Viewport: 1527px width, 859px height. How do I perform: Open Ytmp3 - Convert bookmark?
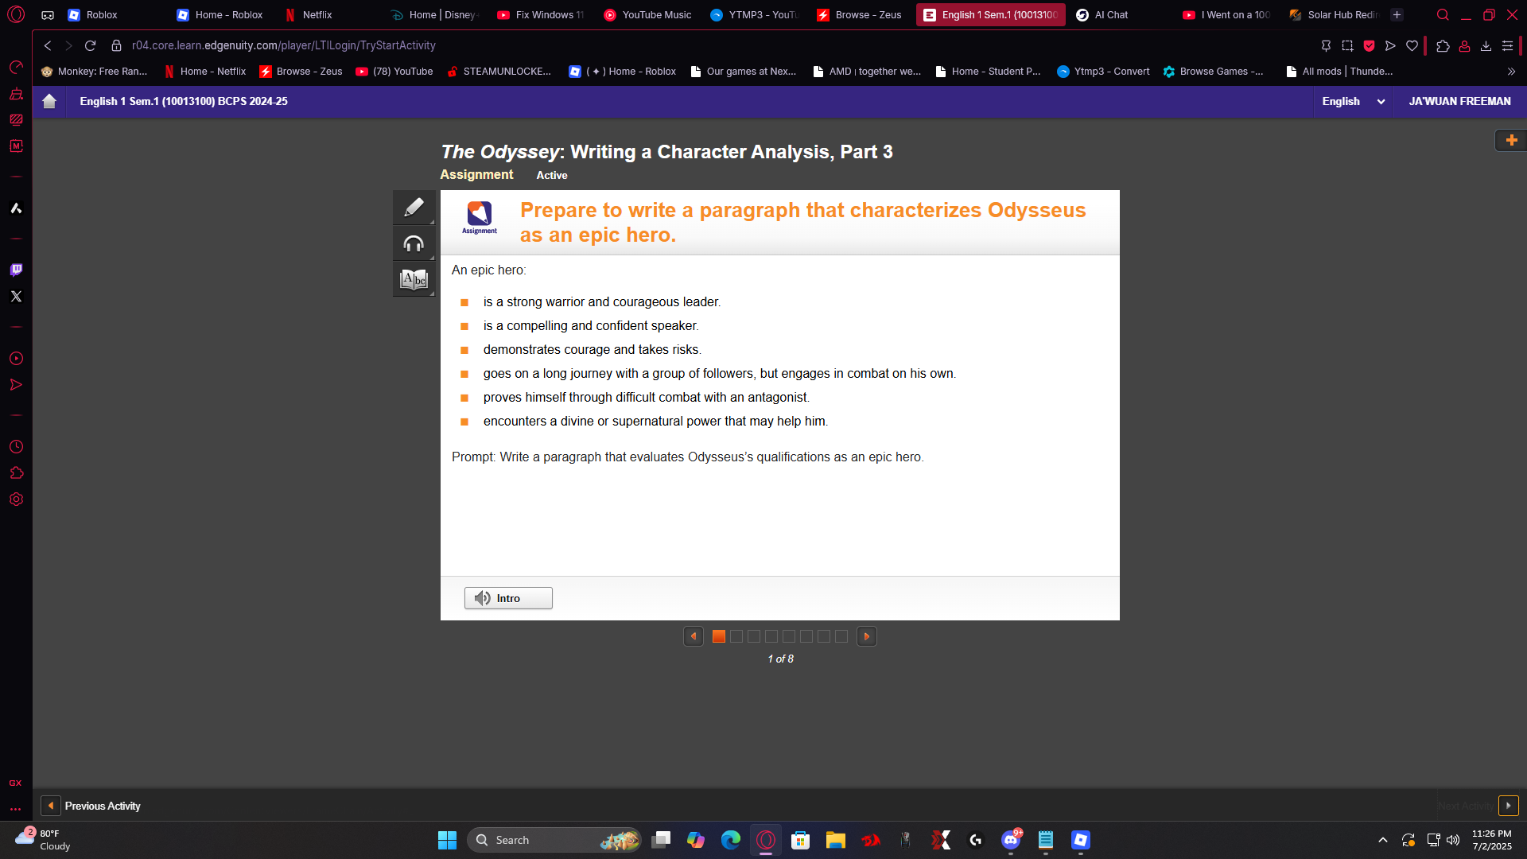click(x=1103, y=72)
